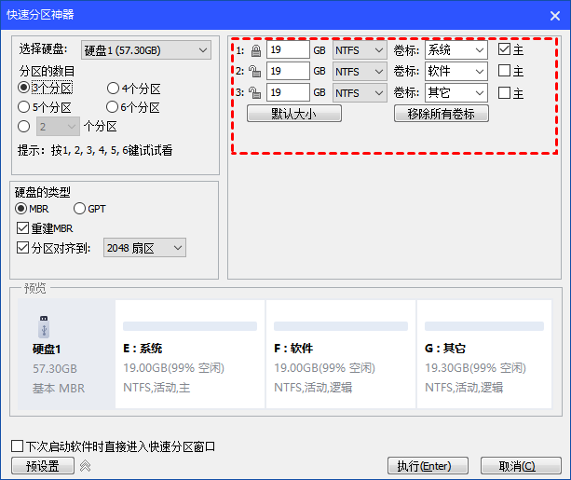The image size is (571, 480).
Task: Choose the GPT disk type
Action: pyautogui.click(x=80, y=209)
